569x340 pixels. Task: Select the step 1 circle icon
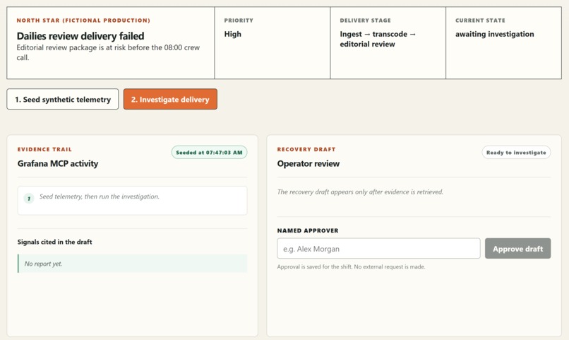pyautogui.click(x=29, y=199)
